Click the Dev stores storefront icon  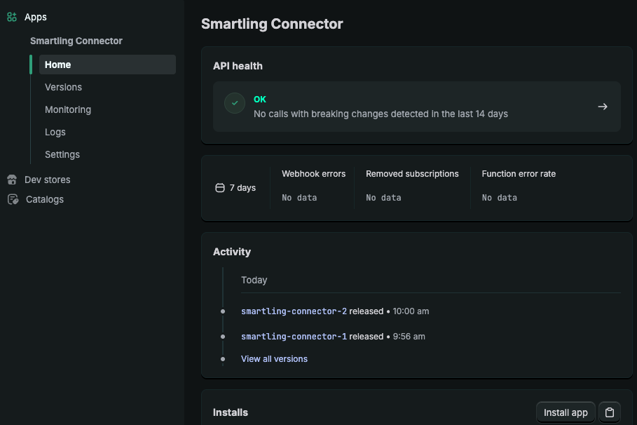[12, 180]
